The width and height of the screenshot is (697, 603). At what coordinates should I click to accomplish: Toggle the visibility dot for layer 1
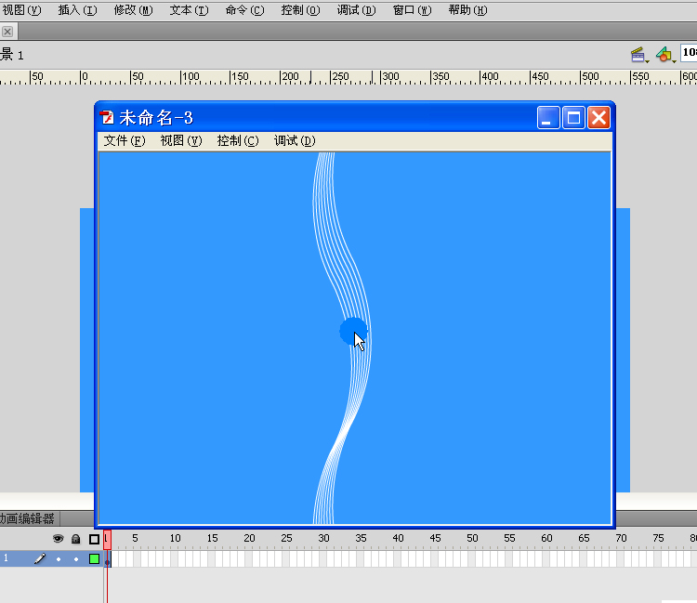59,559
